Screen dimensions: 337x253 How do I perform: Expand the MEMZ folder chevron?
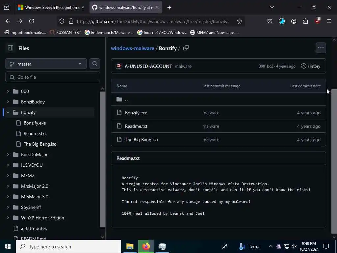click(8, 176)
